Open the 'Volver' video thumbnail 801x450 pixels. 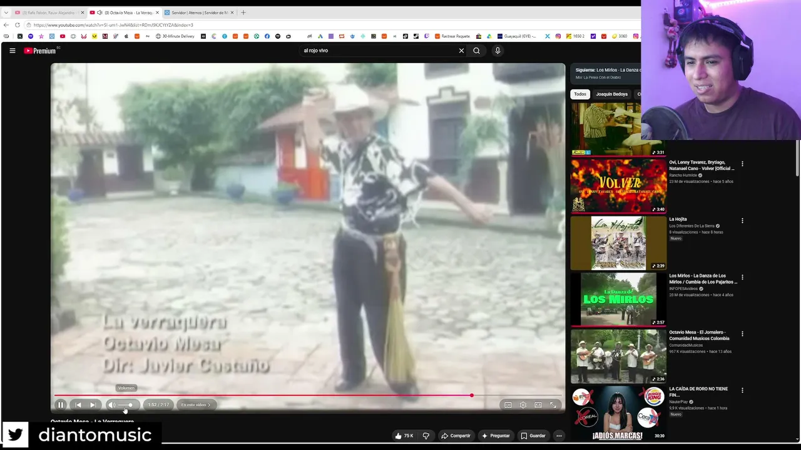tap(618, 186)
